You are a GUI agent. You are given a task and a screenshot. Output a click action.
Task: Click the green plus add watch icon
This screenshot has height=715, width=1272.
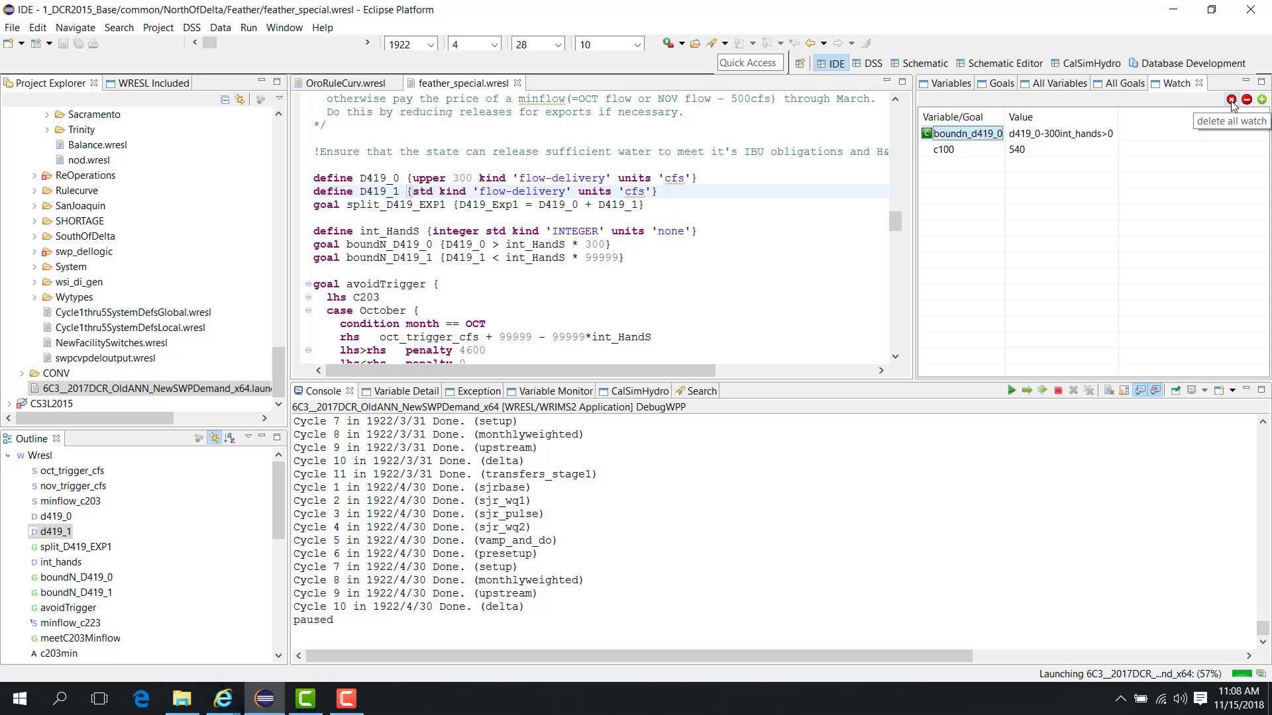pyautogui.click(x=1261, y=99)
